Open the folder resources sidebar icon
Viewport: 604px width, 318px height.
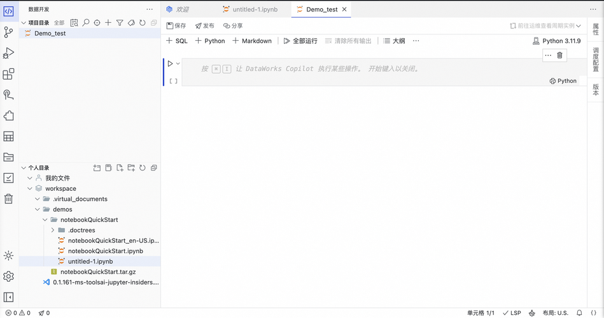click(x=8, y=157)
